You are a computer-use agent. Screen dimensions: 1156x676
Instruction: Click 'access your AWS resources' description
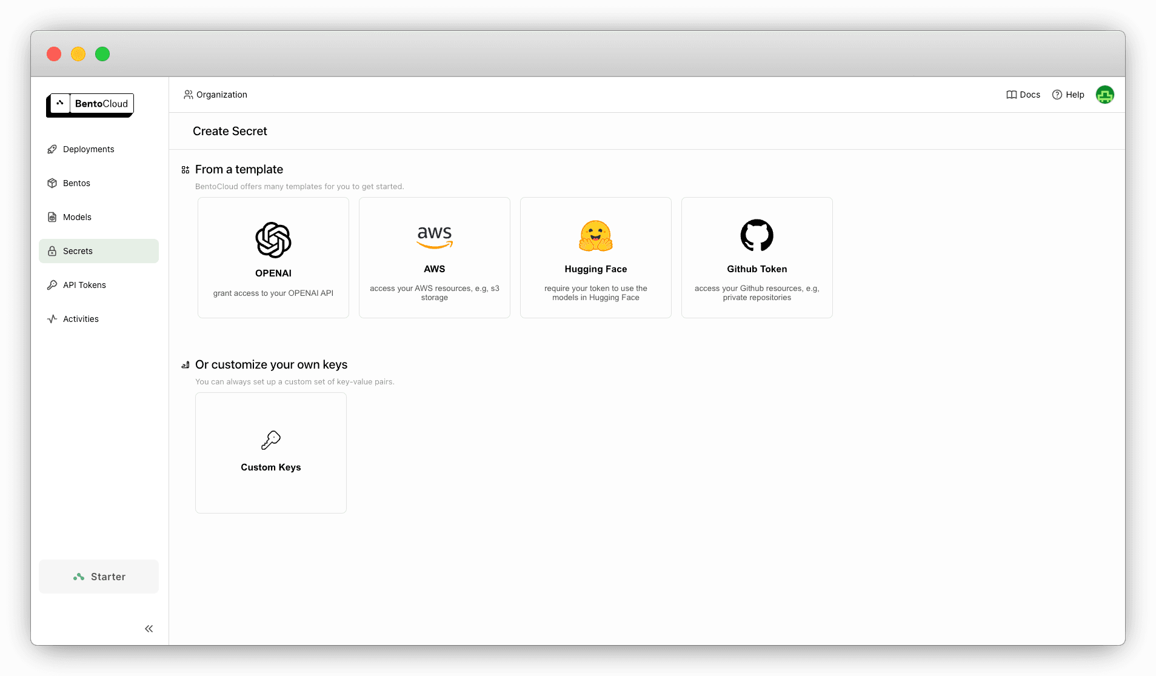pos(435,293)
